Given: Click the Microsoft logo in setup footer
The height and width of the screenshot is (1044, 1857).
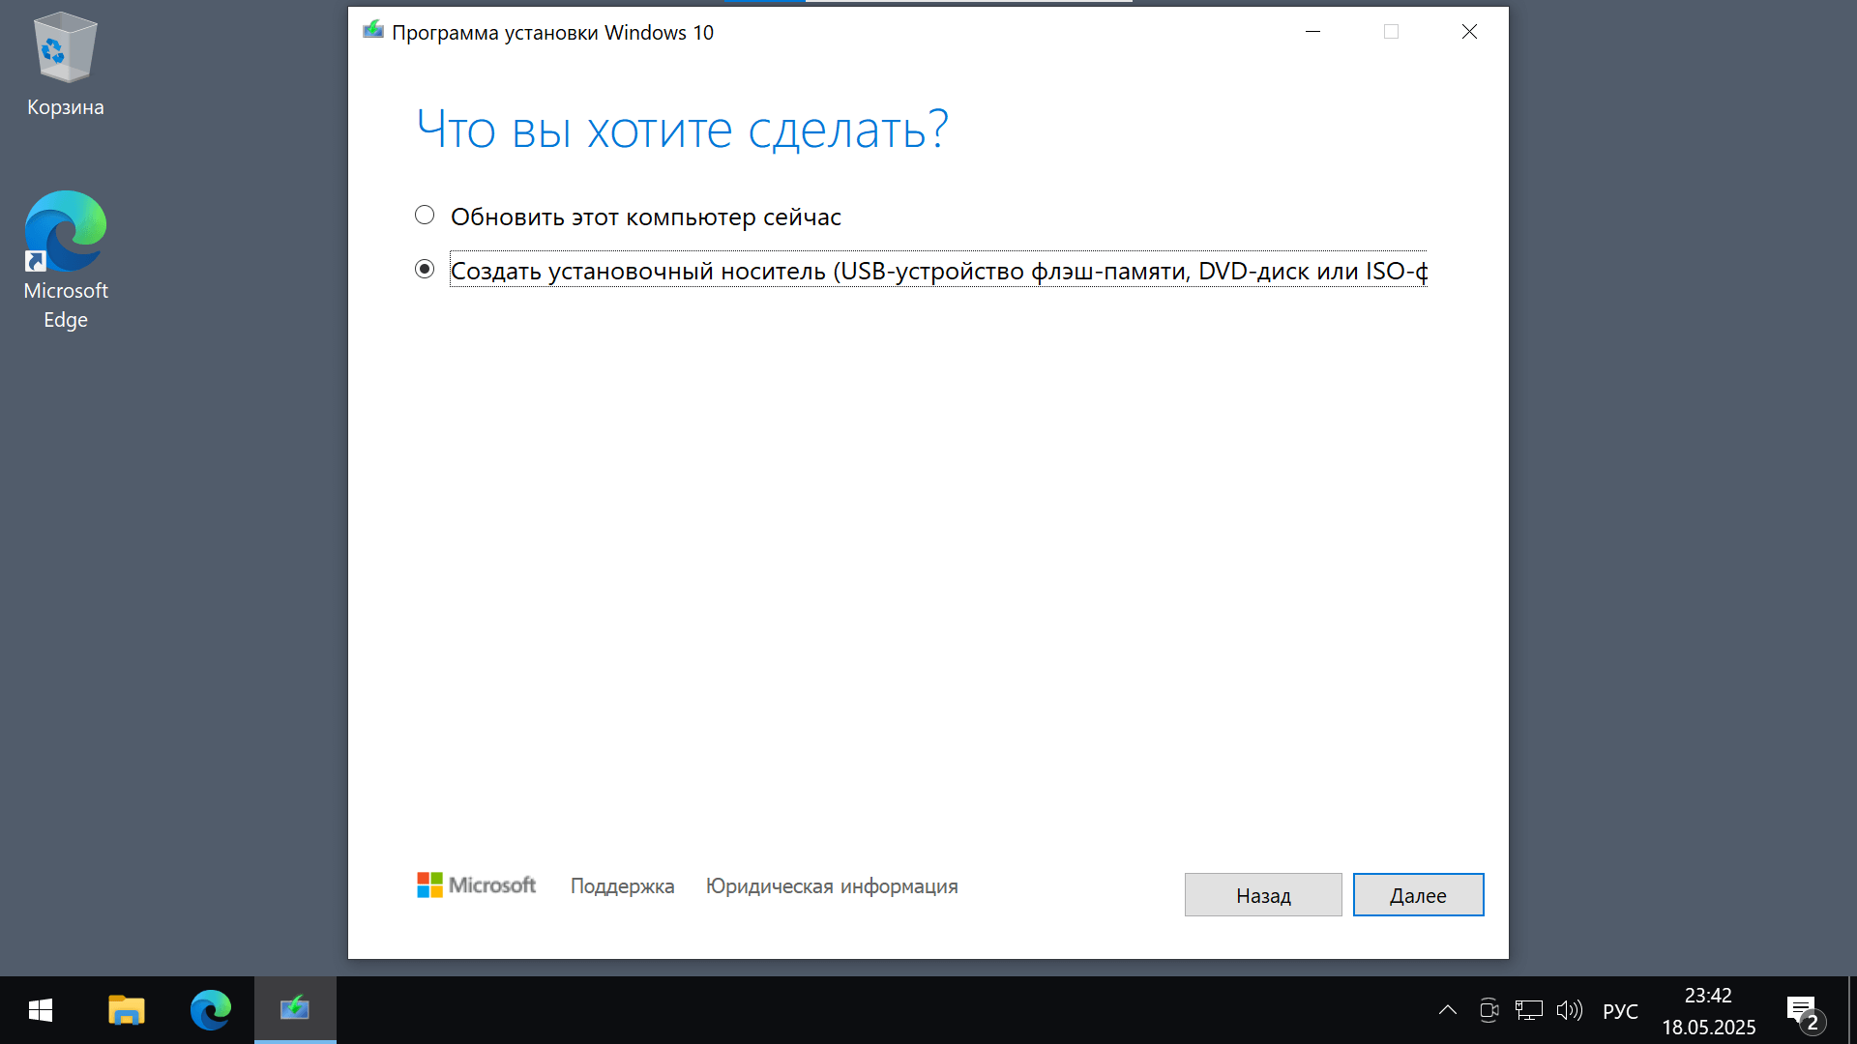Looking at the screenshot, I should tap(476, 885).
